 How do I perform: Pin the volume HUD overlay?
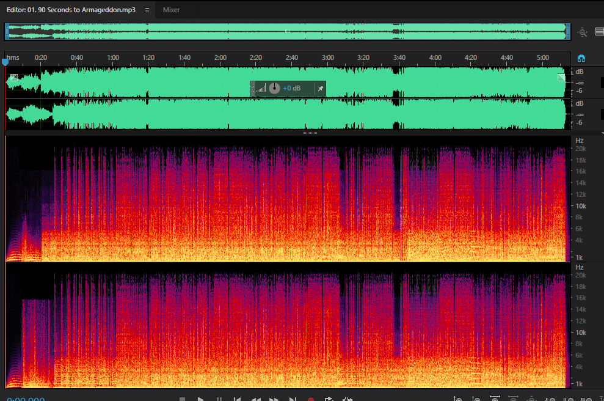pyautogui.click(x=321, y=89)
